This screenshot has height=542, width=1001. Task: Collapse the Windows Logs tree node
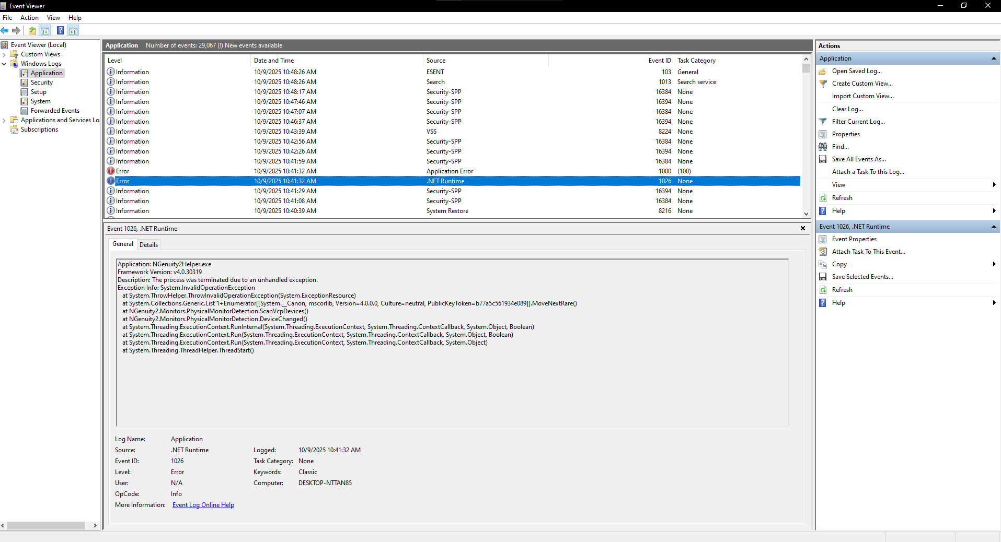pyautogui.click(x=4, y=64)
